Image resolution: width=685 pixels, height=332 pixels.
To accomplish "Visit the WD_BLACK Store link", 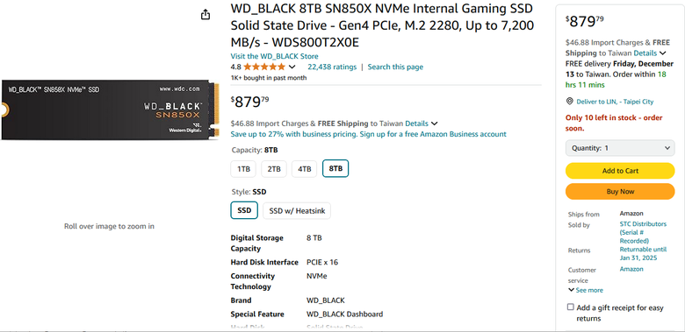I will (274, 56).
